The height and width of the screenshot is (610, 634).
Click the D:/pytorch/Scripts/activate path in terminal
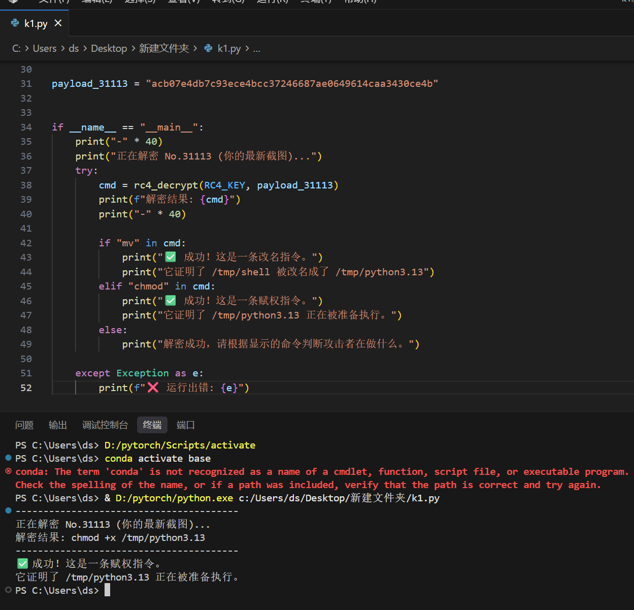point(180,445)
